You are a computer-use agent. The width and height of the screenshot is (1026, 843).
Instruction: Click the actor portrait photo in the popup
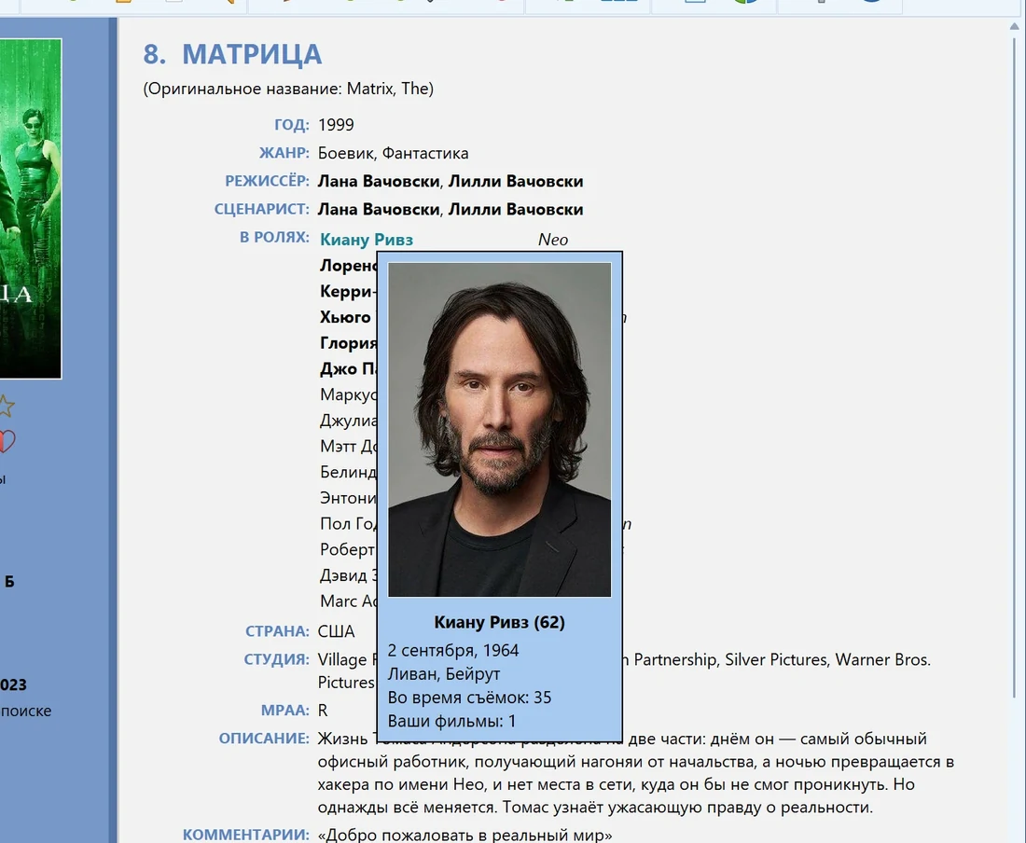click(499, 430)
